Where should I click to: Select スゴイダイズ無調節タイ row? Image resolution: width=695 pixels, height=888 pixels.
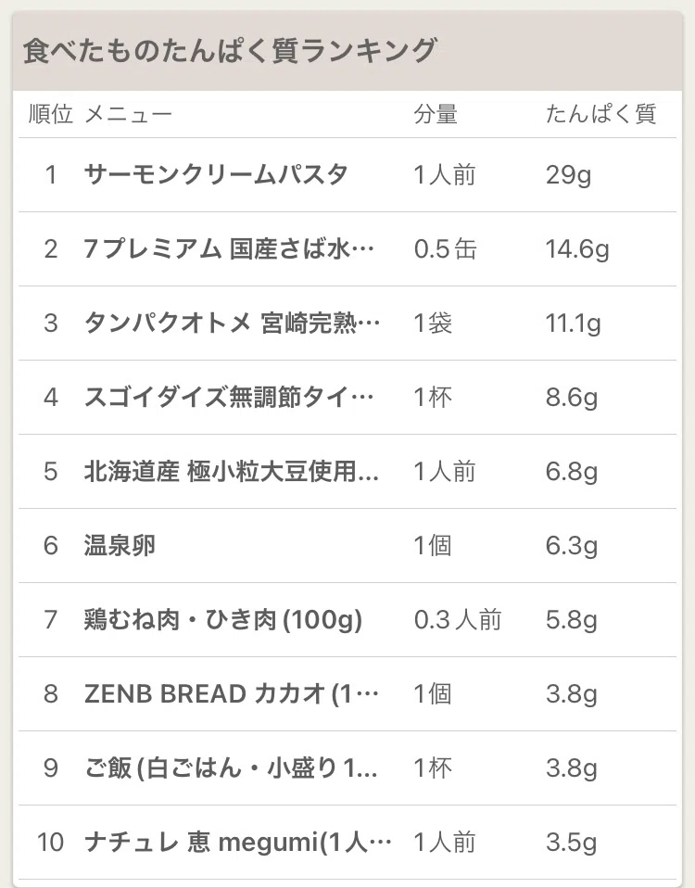[x=347, y=397]
